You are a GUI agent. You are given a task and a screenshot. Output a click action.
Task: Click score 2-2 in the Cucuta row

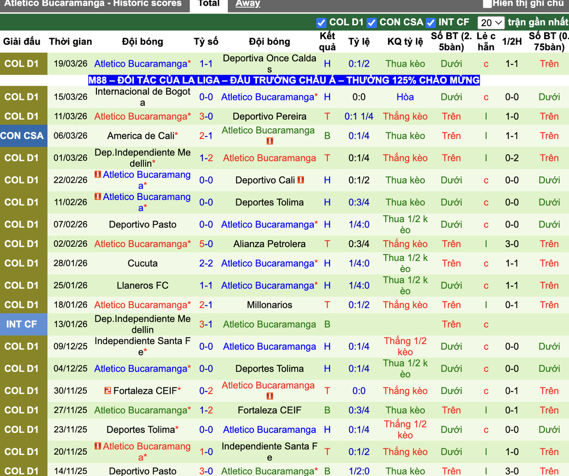(x=206, y=263)
